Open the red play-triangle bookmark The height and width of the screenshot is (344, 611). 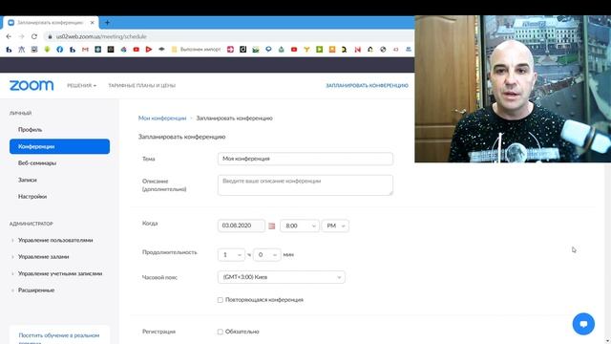pyautogui.click(x=149, y=50)
